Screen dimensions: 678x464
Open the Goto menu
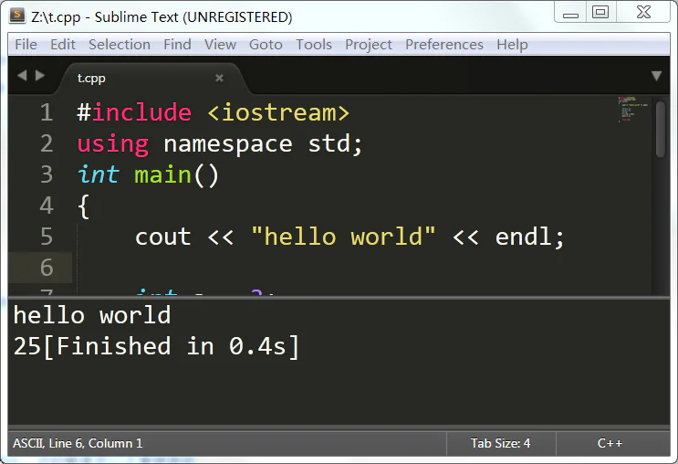pos(266,45)
